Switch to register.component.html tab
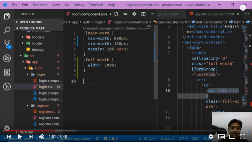This screenshot has width=252, height=142. point(212,14)
